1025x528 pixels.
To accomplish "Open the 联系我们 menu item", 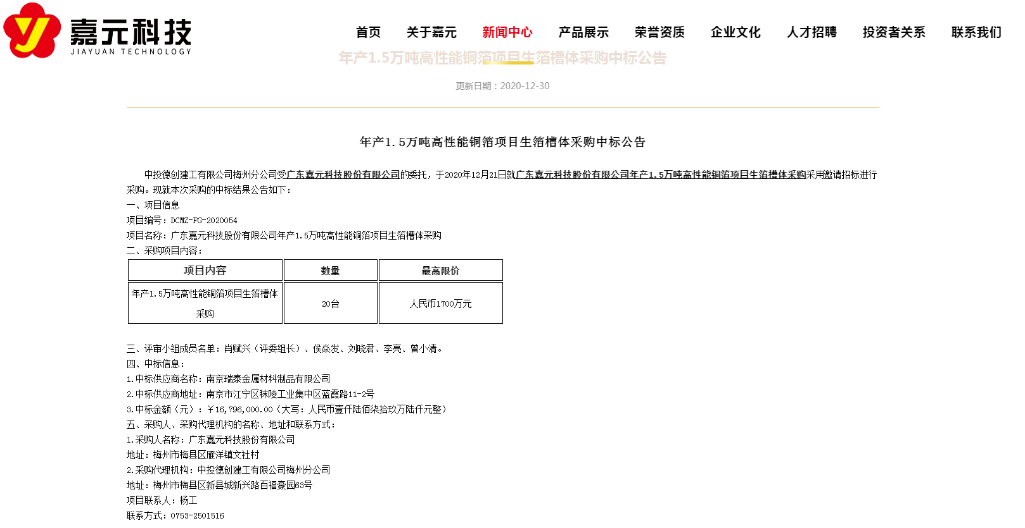I will (x=976, y=32).
